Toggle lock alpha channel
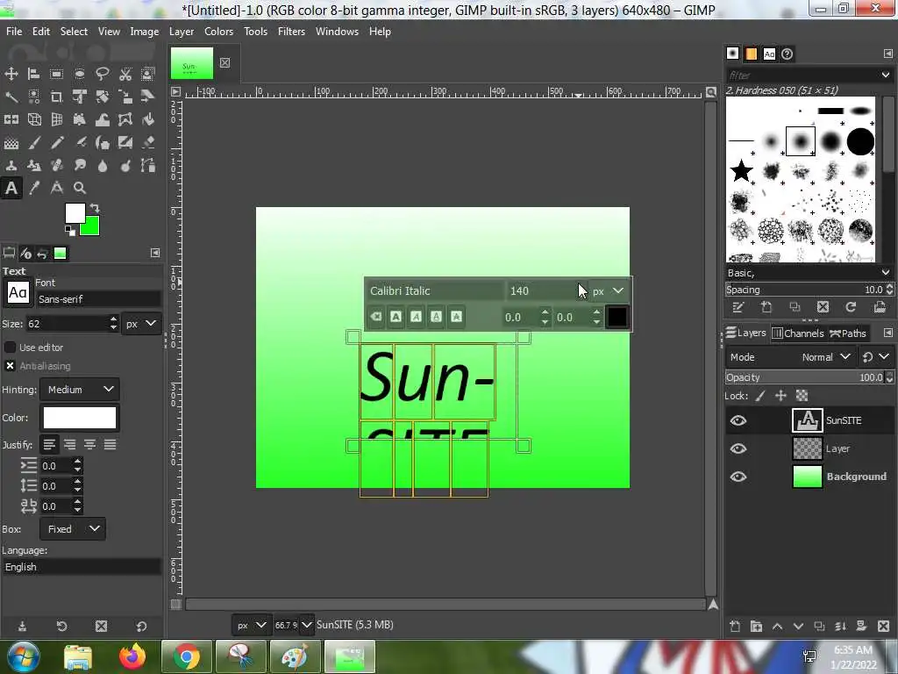898x674 pixels. click(802, 396)
